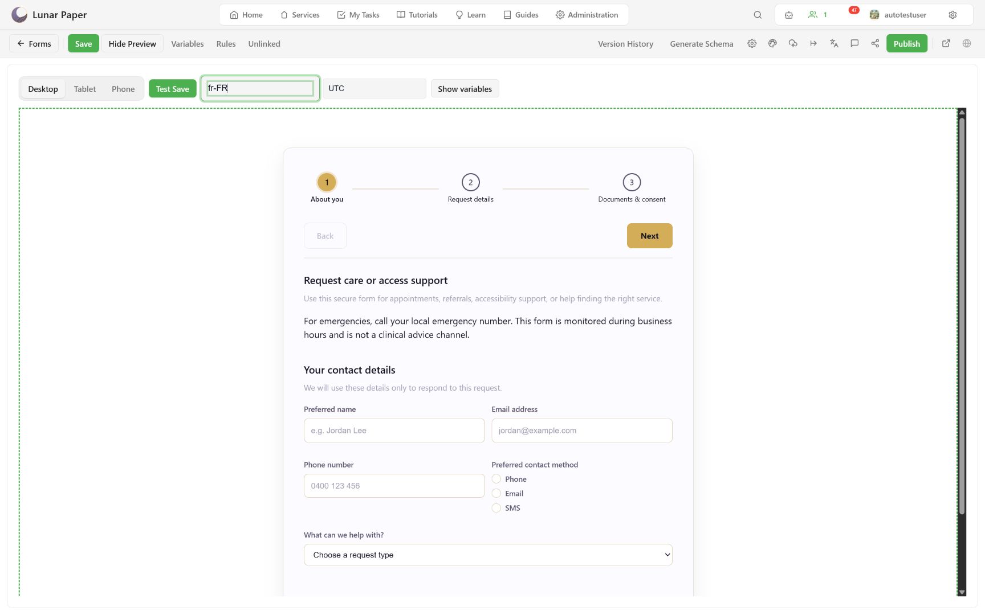Switch preview to Phone view

tap(123, 89)
